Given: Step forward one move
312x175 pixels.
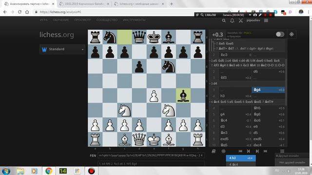Looking at the screenshot, I should (257, 151).
